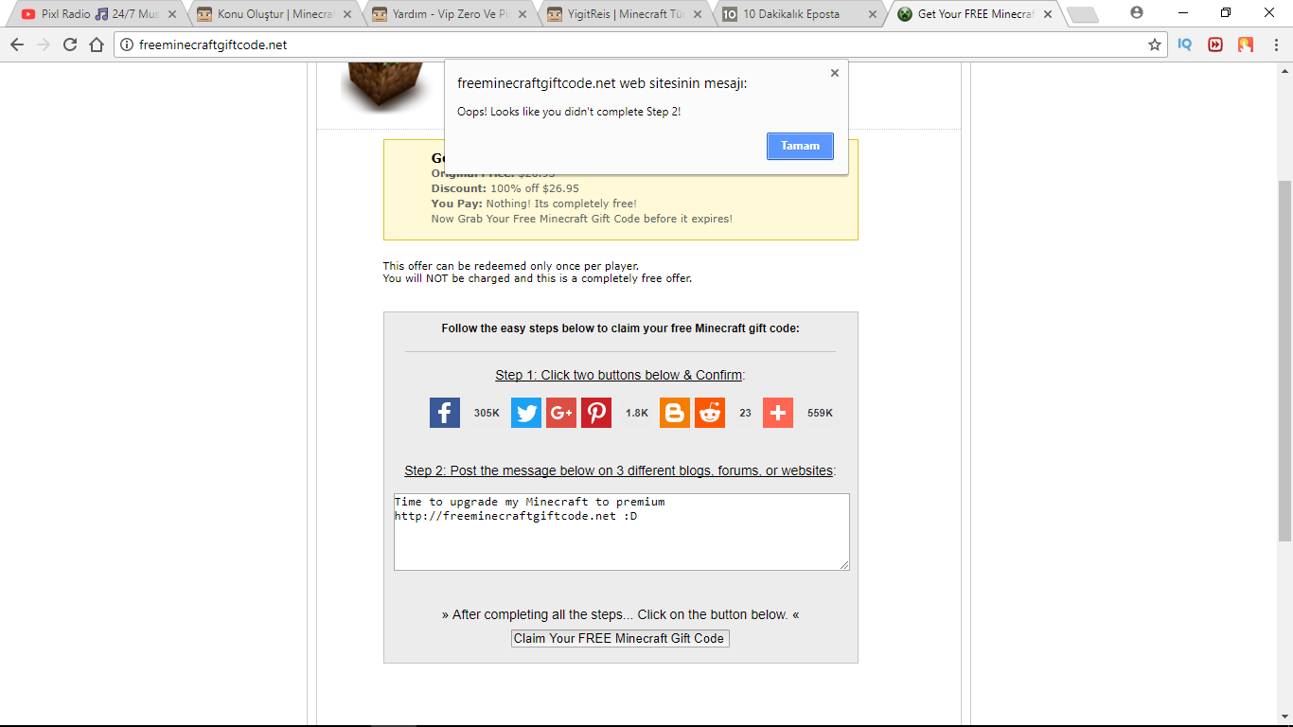Click the orange Blogger share icon
This screenshot has height=727, width=1293.
[x=675, y=413]
